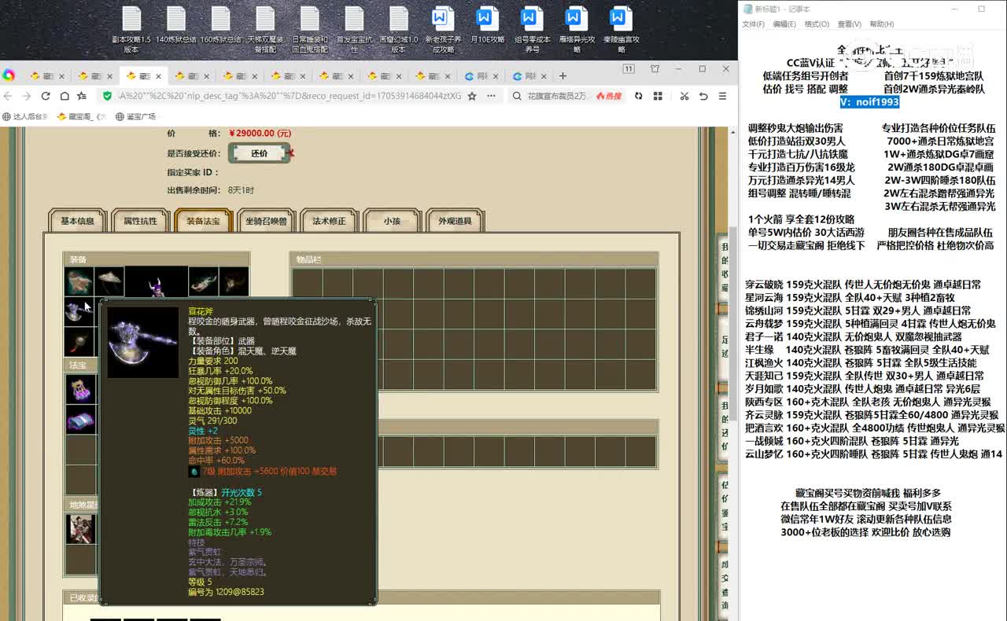Viewport: 1007px width, 621px height.
Task: Select the 地煞星 character portrait slot
Action: click(x=80, y=529)
